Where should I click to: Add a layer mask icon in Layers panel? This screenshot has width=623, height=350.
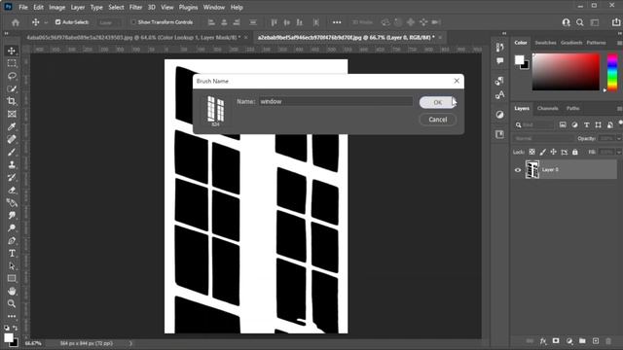tap(556, 341)
